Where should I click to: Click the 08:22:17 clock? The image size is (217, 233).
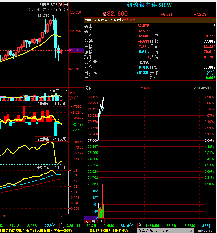point(205,231)
